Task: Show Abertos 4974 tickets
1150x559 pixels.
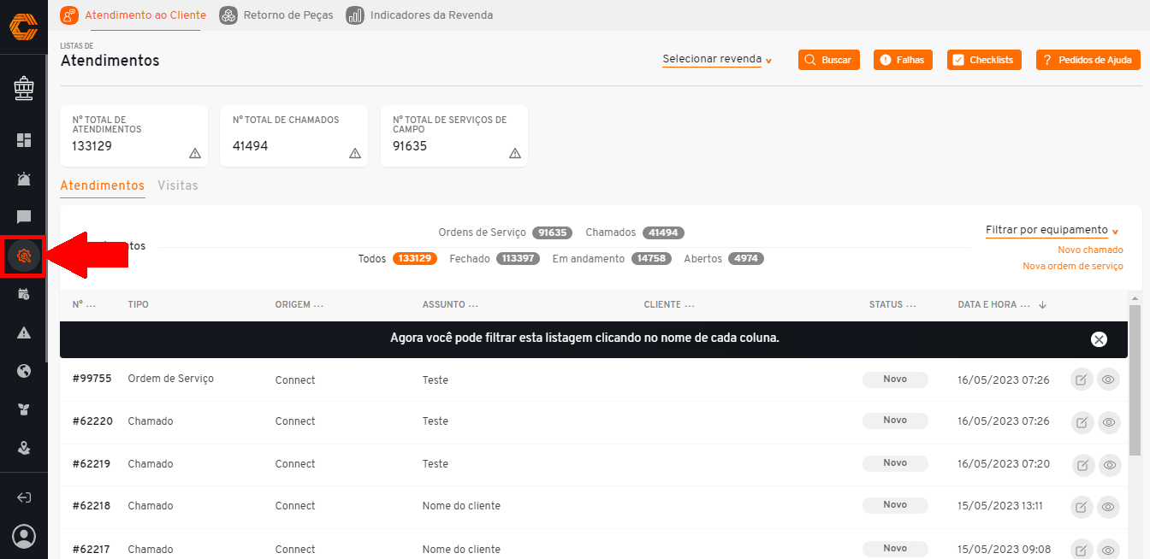Action: point(724,258)
